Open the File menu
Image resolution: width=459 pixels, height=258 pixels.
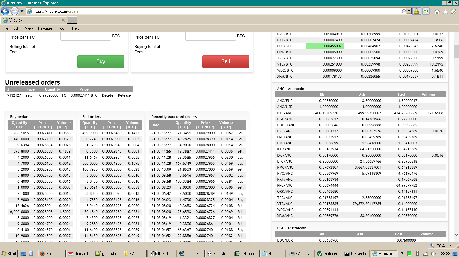(x=5, y=28)
